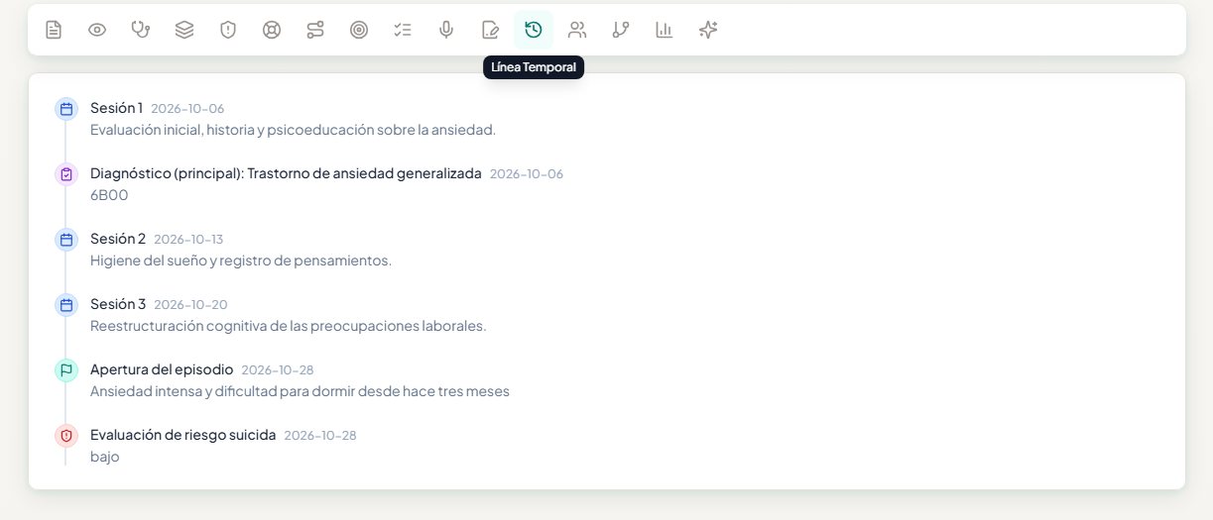This screenshot has width=1213, height=520.
Task: Click the target goals icon
Action: coord(359,30)
